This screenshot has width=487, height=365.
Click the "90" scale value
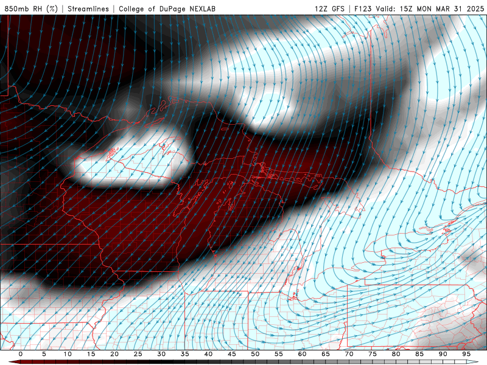coord(443,354)
